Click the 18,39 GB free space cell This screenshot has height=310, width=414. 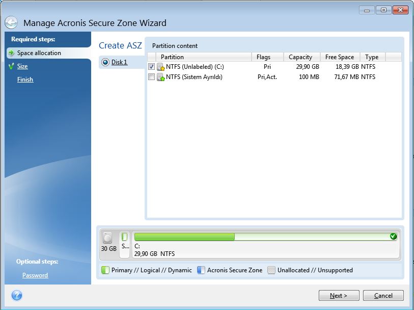tap(347, 67)
